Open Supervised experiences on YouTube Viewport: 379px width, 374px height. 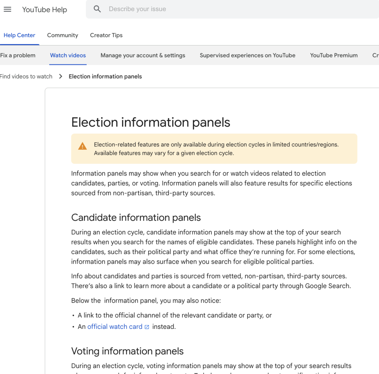[248, 56]
